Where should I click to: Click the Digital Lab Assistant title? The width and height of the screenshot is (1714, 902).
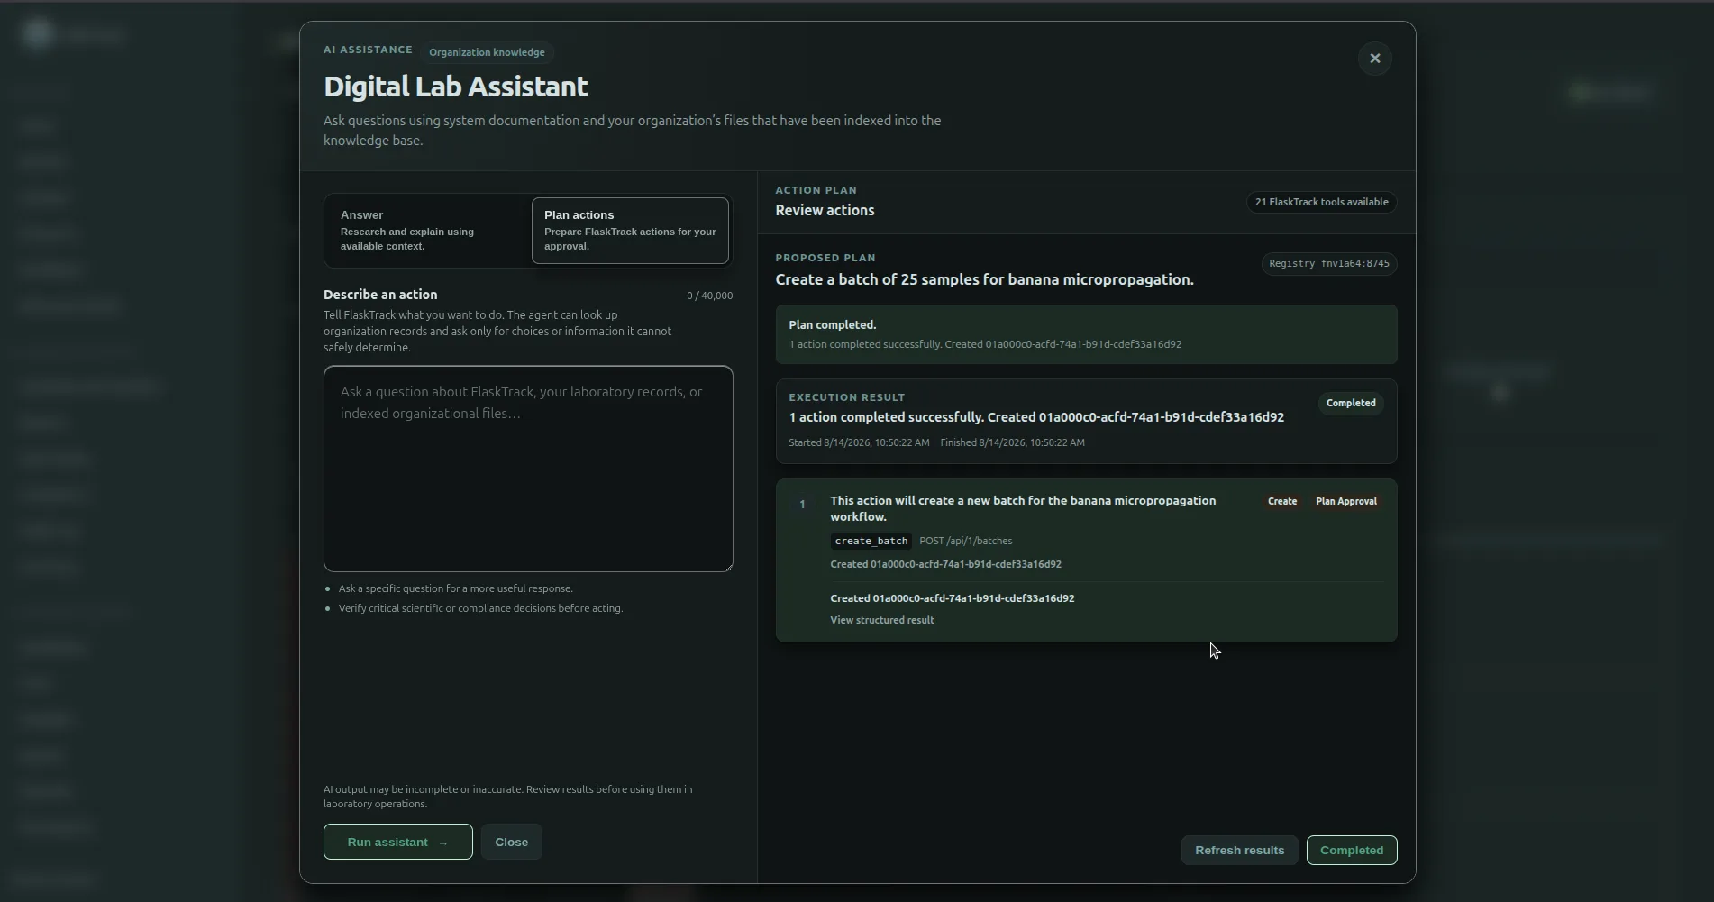click(x=455, y=87)
